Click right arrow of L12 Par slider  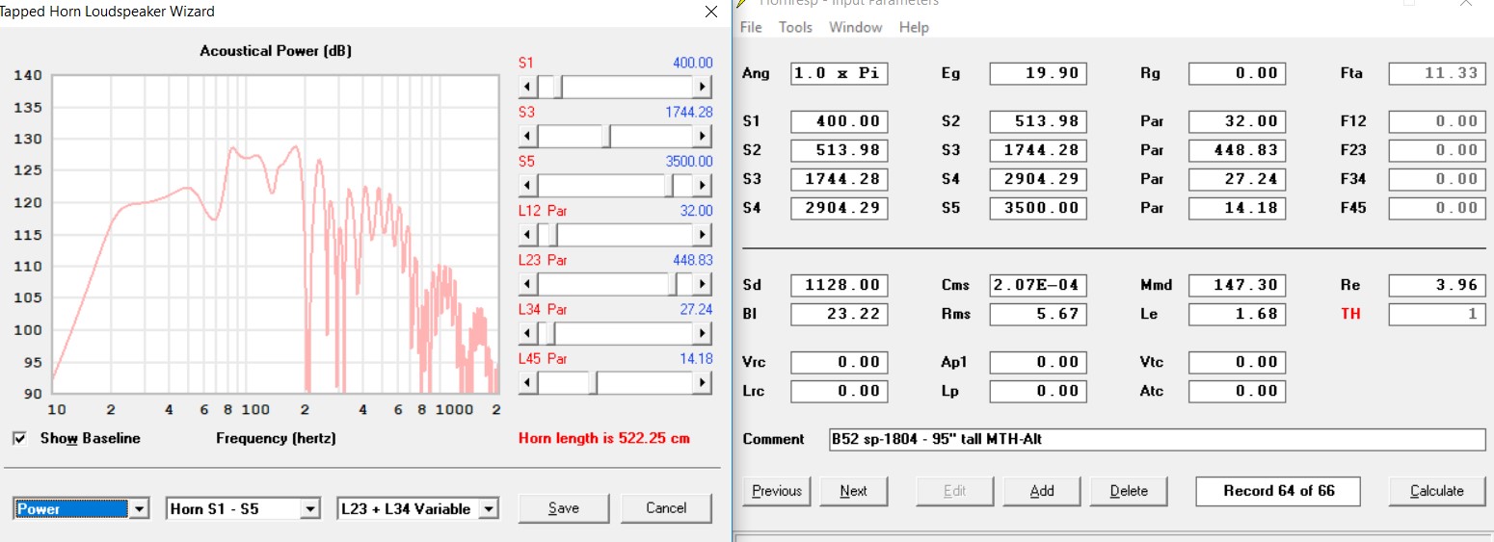click(704, 235)
